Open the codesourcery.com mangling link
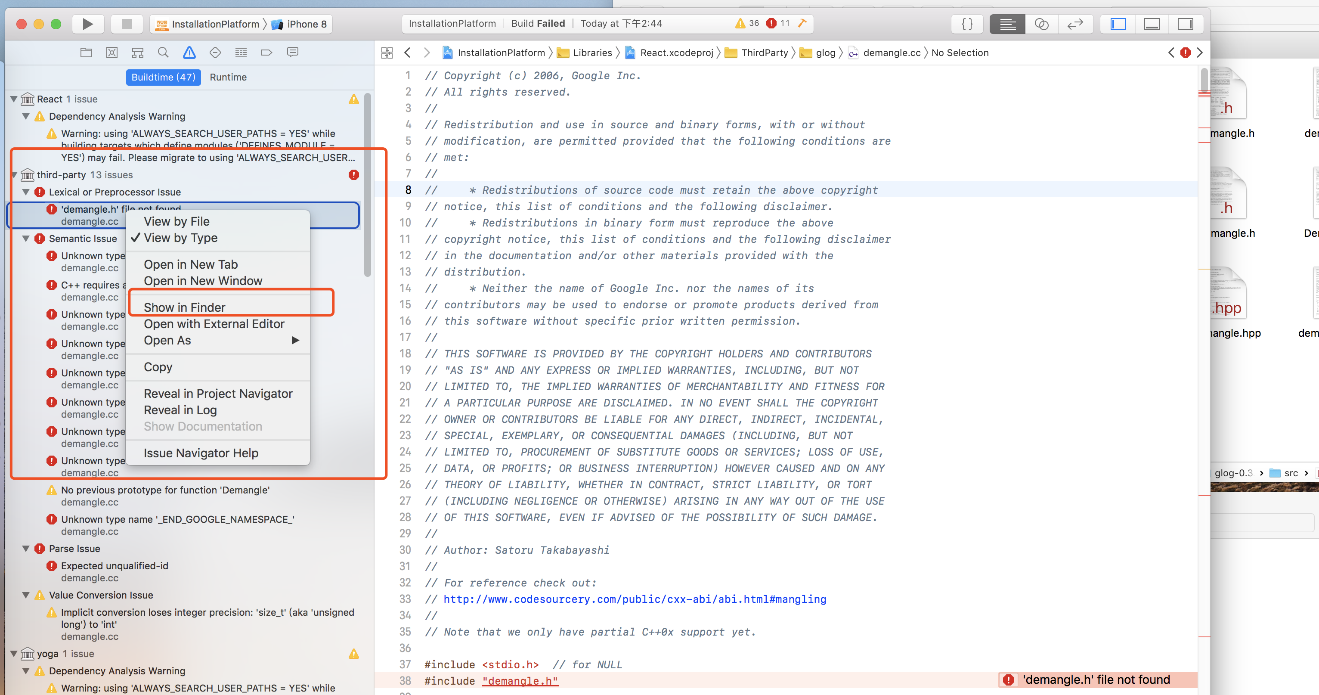The width and height of the screenshot is (1319, 695). tap(635, 599)
